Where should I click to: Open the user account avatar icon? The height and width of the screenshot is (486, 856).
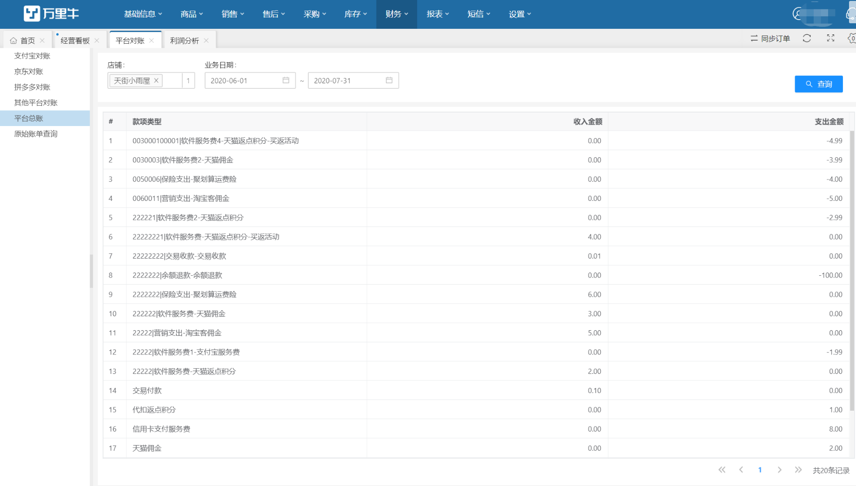coord(798,14)
